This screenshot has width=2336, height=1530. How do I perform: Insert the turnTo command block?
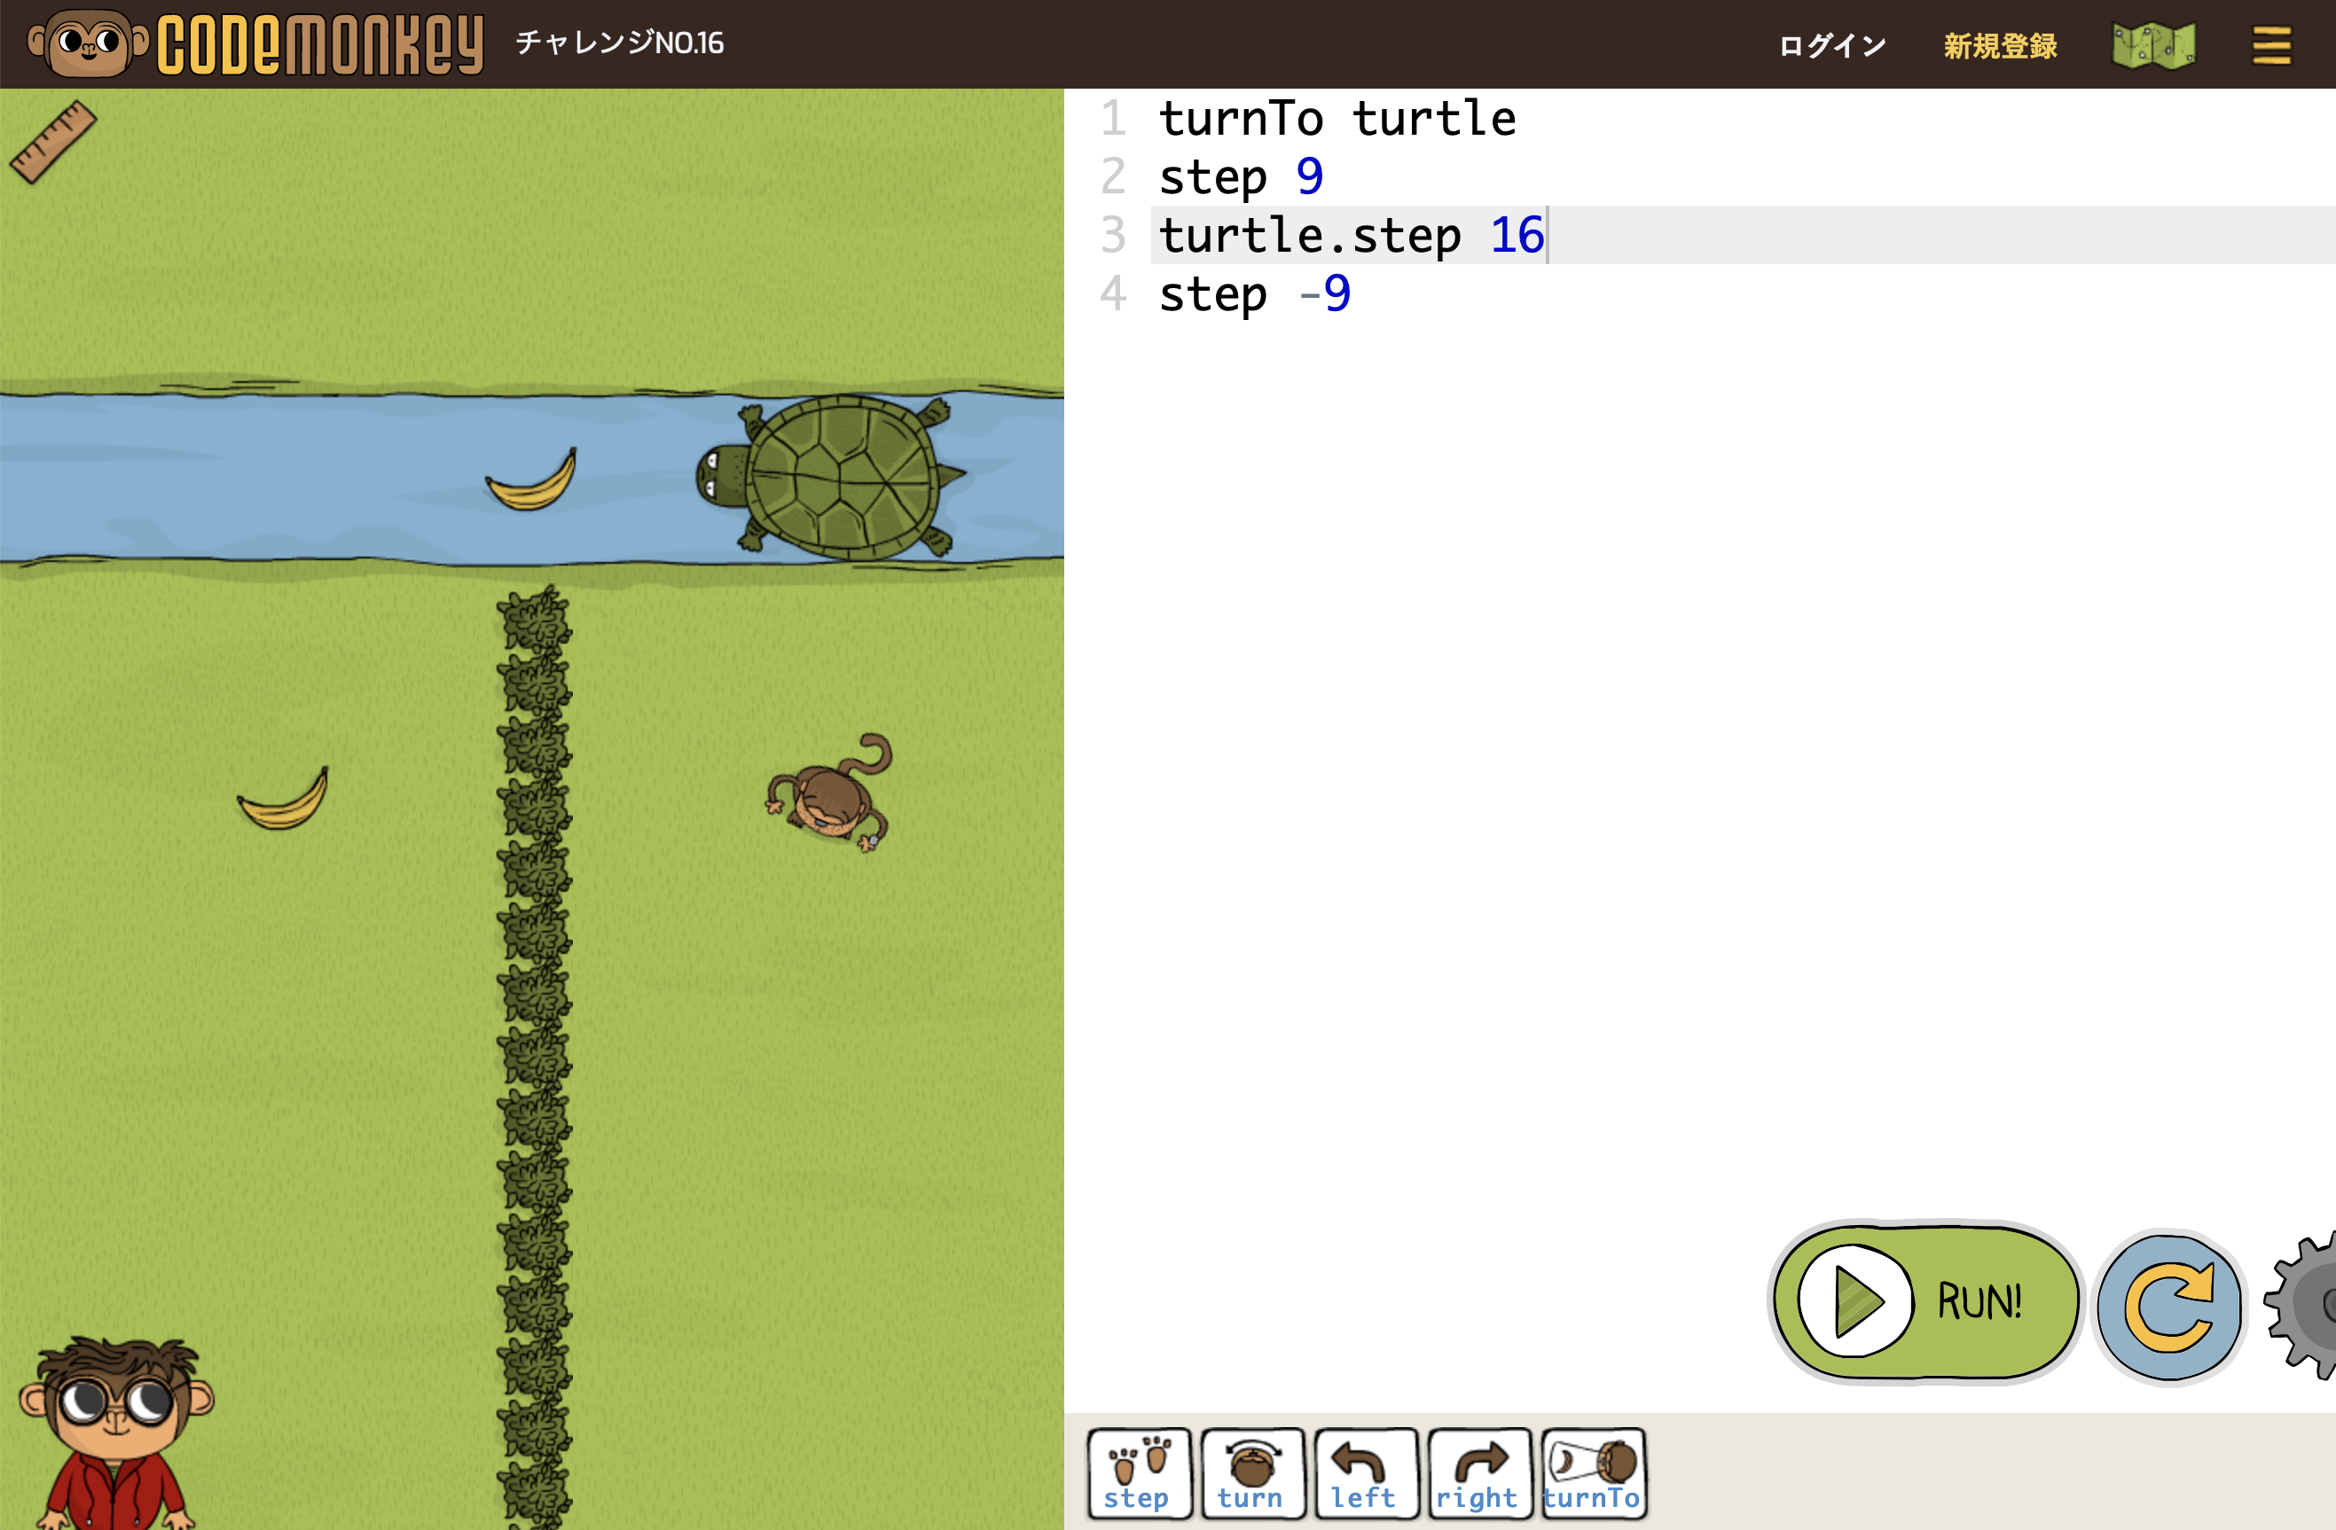[1592, 1473]
